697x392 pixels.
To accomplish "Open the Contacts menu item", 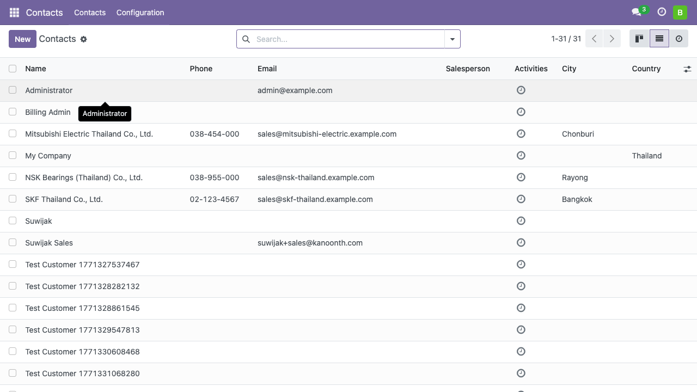I will 90,13.
